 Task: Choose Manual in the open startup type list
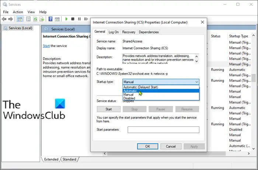pos(161,95)
